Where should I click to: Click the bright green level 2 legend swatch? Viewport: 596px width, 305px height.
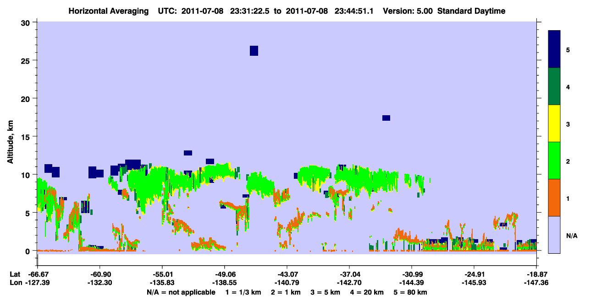[554, 161]
